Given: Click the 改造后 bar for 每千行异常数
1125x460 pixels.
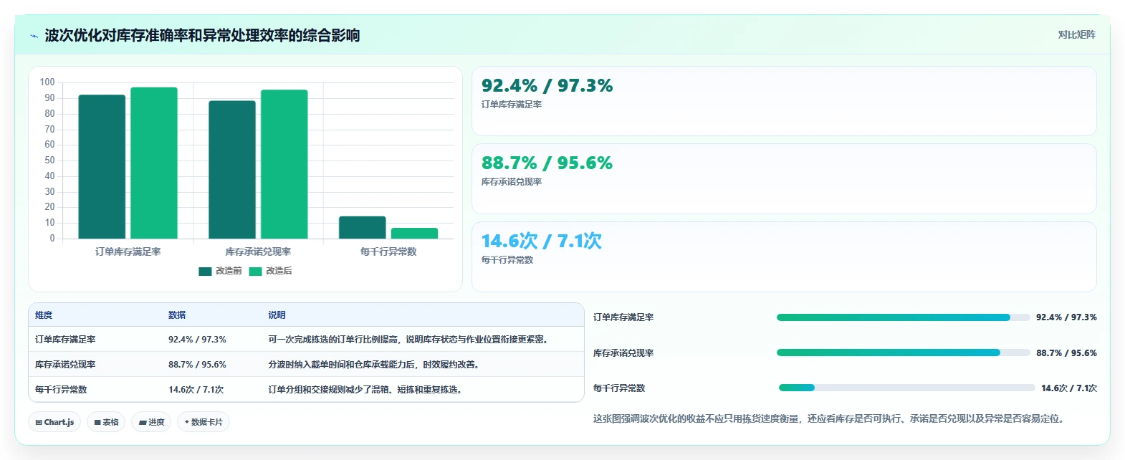Looking at the screenshot, I should 415,234.
